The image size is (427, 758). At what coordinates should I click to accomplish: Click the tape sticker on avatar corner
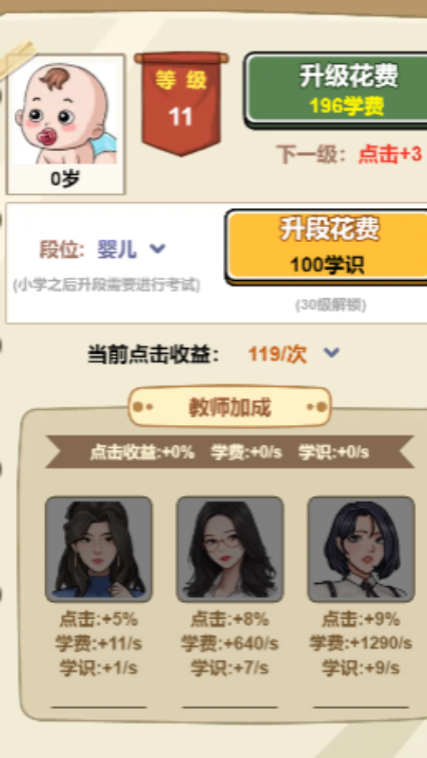pyautogui.click(x=17, y=59)
